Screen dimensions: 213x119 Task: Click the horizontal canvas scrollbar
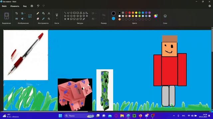tap(45, 112)
